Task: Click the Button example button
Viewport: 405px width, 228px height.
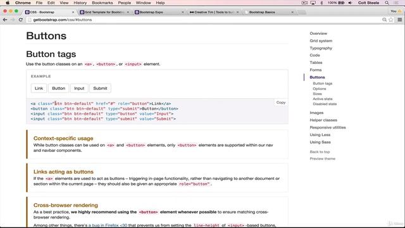Action: click(59, 88)
